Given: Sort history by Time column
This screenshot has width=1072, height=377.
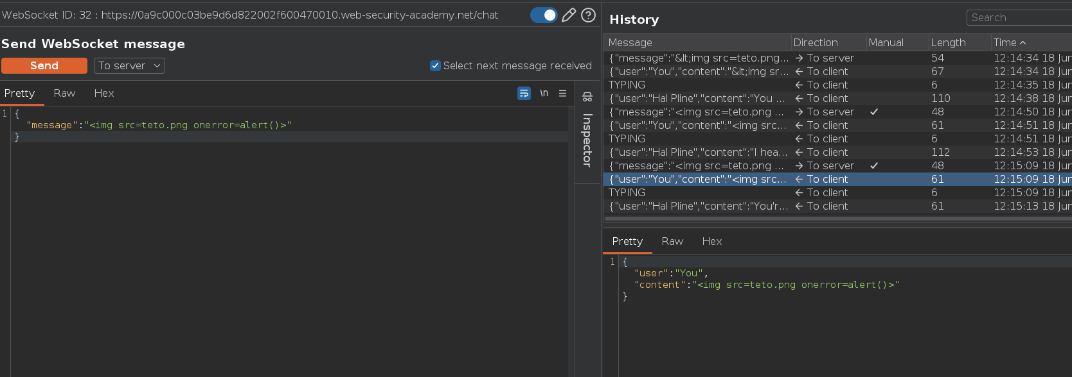Looking at the screenshot, I should click(1031, 42).
